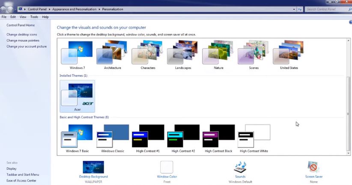Open the File menu

4,17
